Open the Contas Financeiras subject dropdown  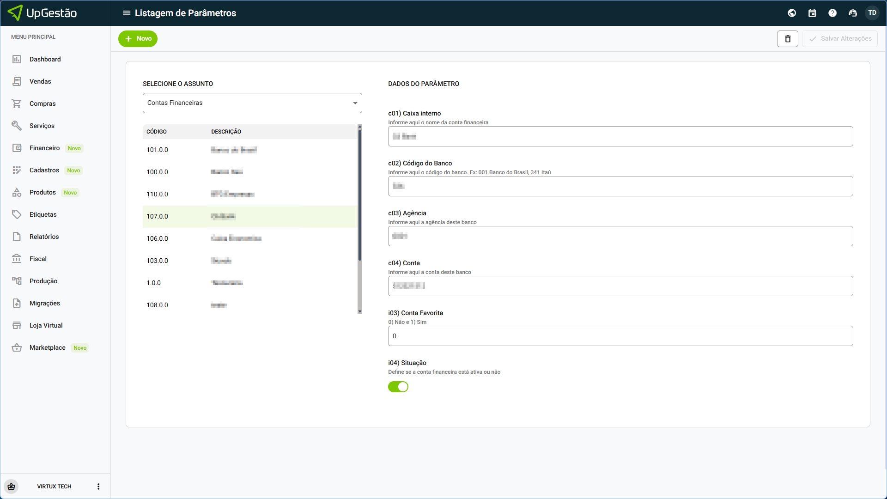click(252, 103)
